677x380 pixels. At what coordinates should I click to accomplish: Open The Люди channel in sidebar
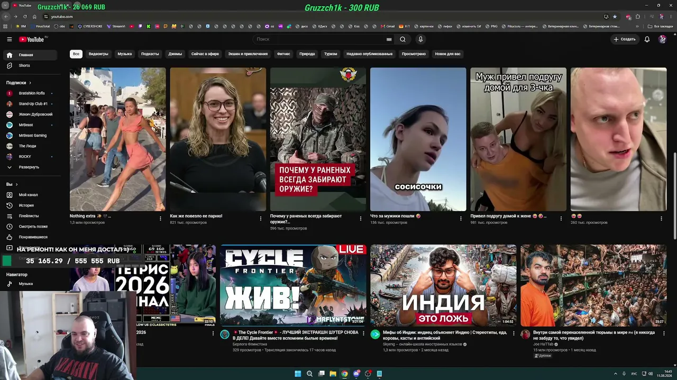(x=31, y=146)
